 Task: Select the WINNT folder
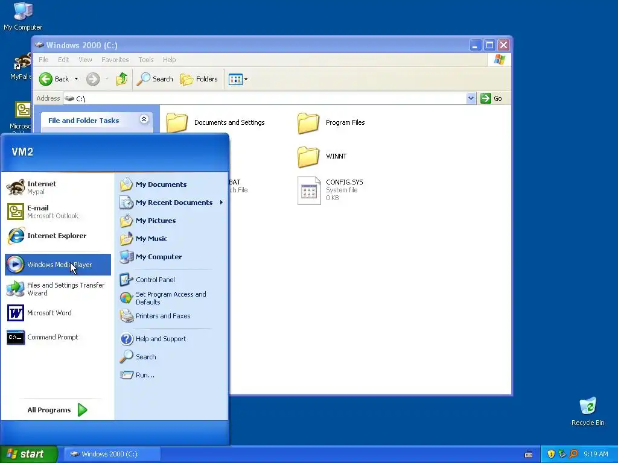pos(322,156)
